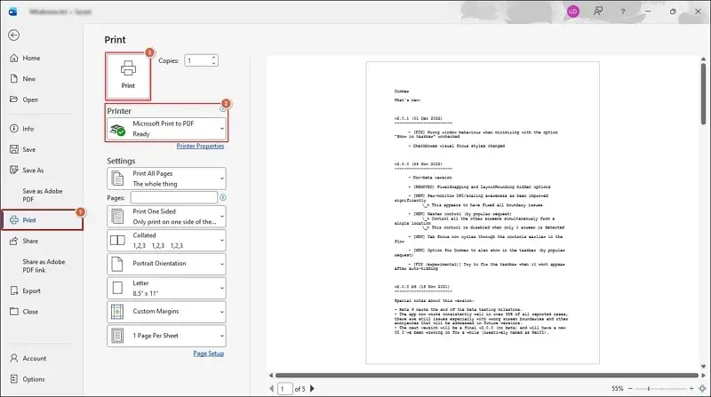Select Print in the sidebar
The width and height of the screenshot is (711, 397).
(x=42, y=219)
